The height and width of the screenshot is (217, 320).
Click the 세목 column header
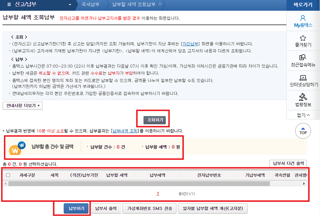tap(54, 175)
